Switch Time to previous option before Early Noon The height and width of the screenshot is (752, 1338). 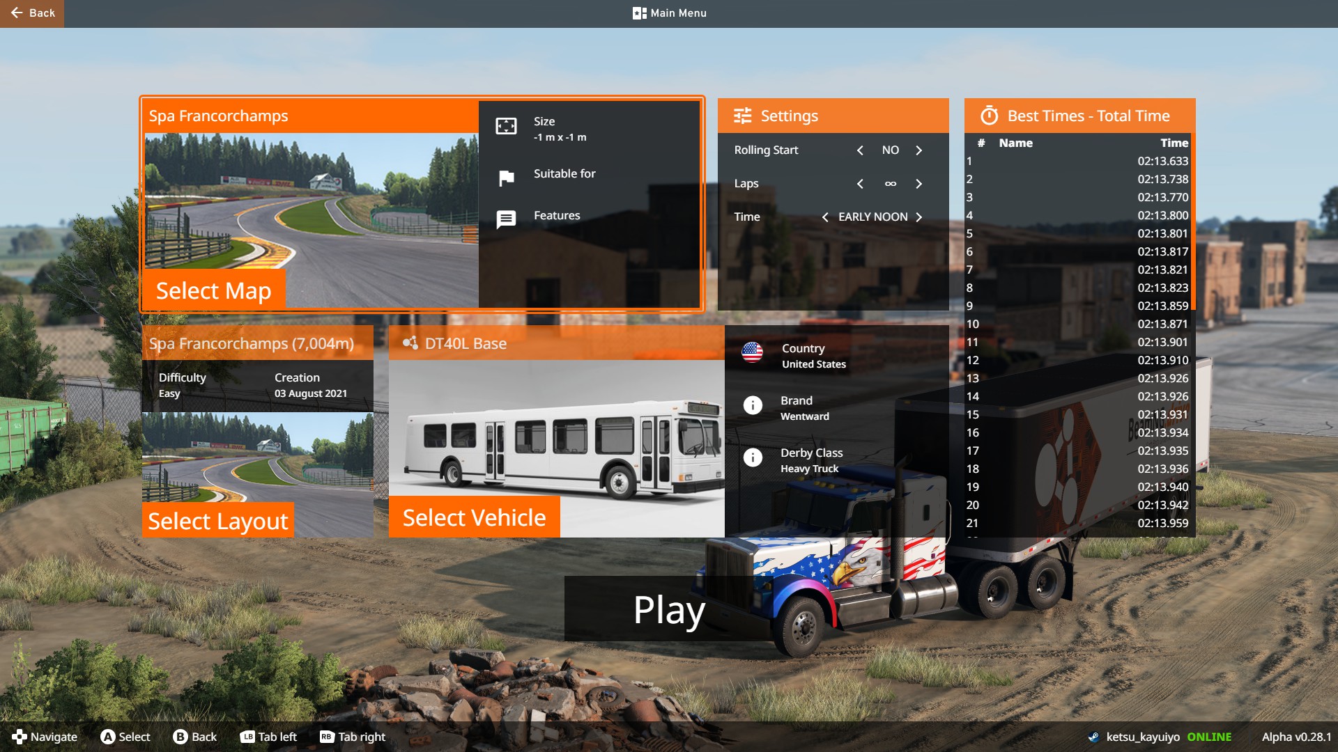(825, 217)
